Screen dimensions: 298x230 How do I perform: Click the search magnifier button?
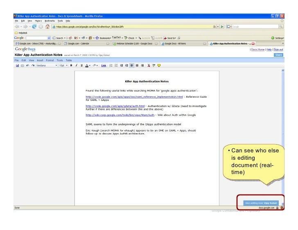tap(281, 27)
